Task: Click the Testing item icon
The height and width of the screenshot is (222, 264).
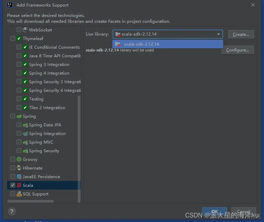Action: 25,99
